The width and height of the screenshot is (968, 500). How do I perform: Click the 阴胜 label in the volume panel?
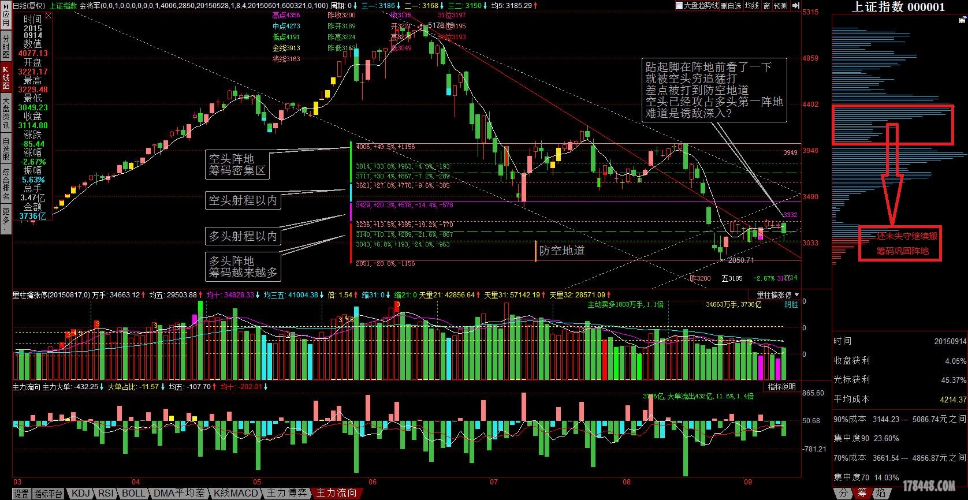791,305
